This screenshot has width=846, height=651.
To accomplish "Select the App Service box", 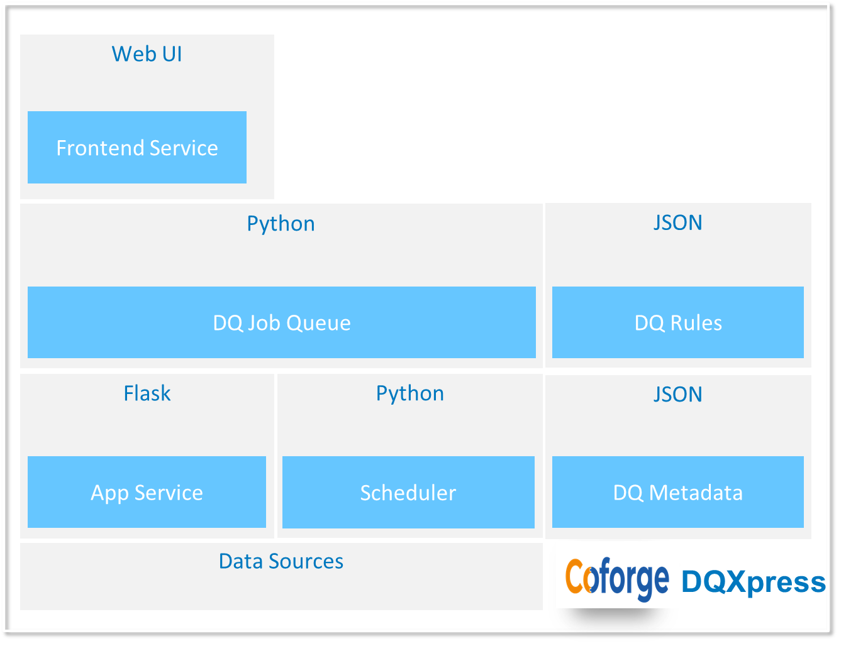I will click(x=147, y=492).
